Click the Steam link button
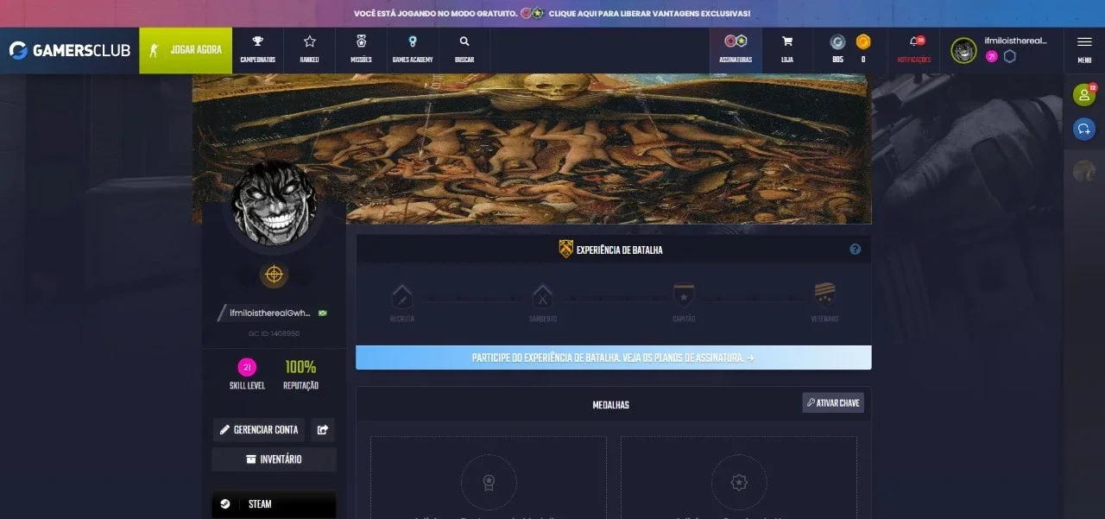This screenshot has height=519, width=1105. 274,504
